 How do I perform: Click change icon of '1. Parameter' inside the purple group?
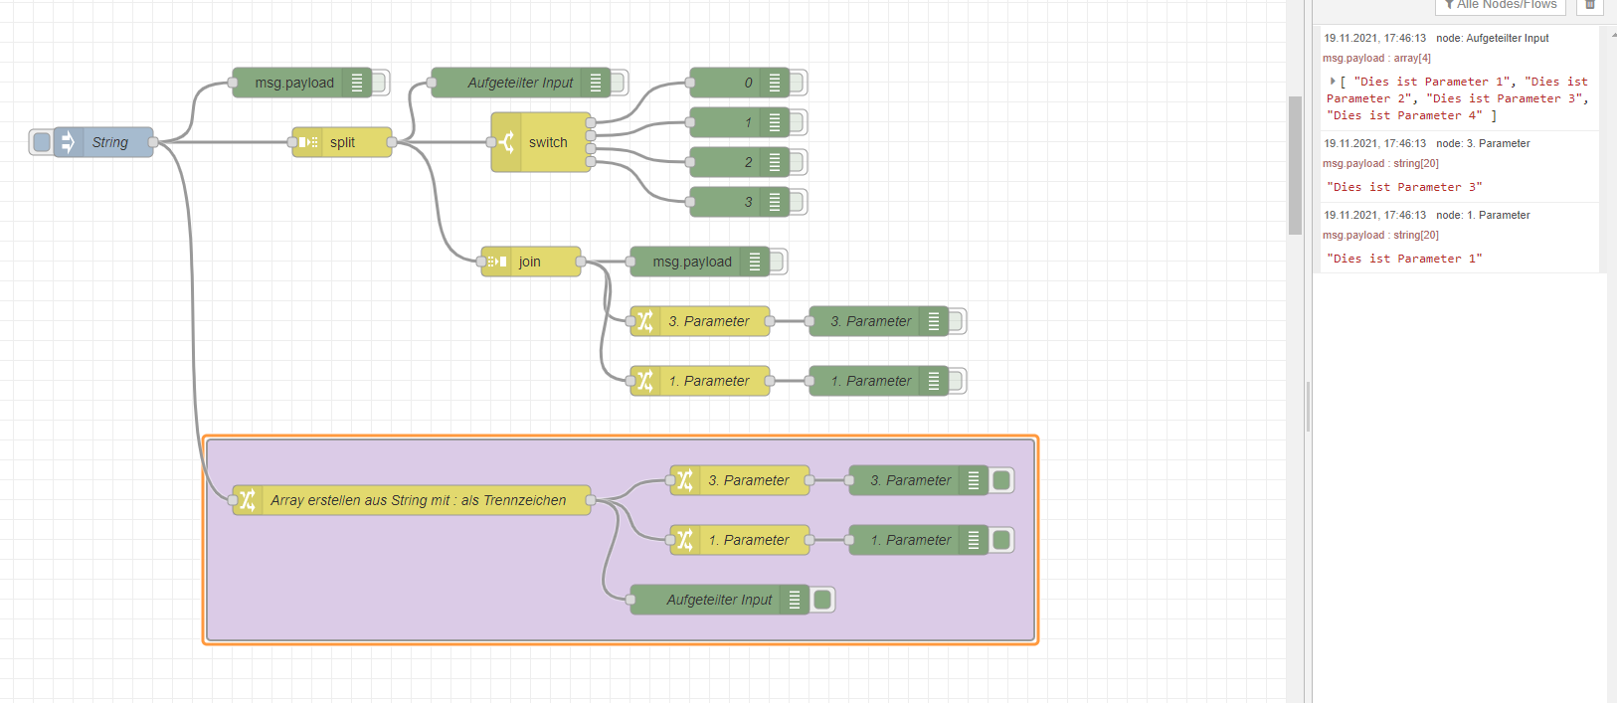[x=685, y=540]
